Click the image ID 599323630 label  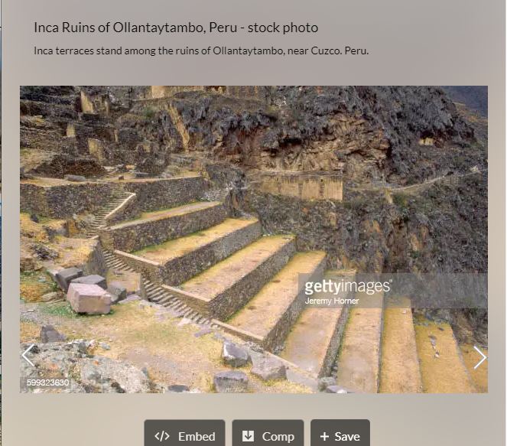pos(48,383)
